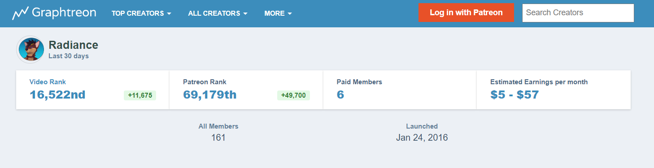Open the Video Rank link
The height and width of the screenshot is (168, 654).
click(x=48, y=82)
